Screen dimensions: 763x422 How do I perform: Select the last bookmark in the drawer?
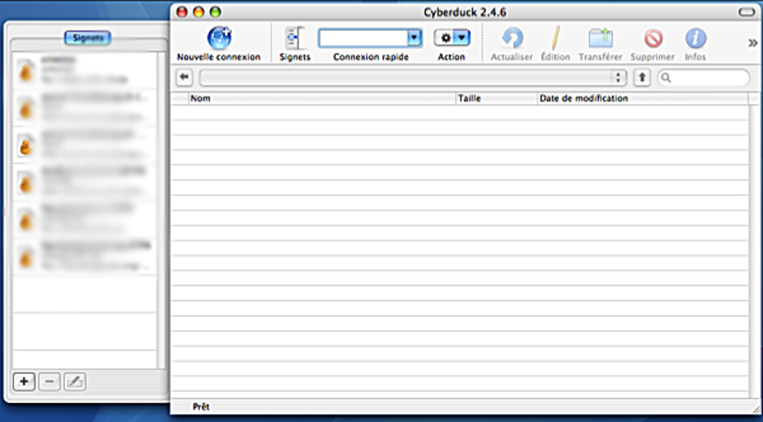pyautogui.click(x=85, y=257)
